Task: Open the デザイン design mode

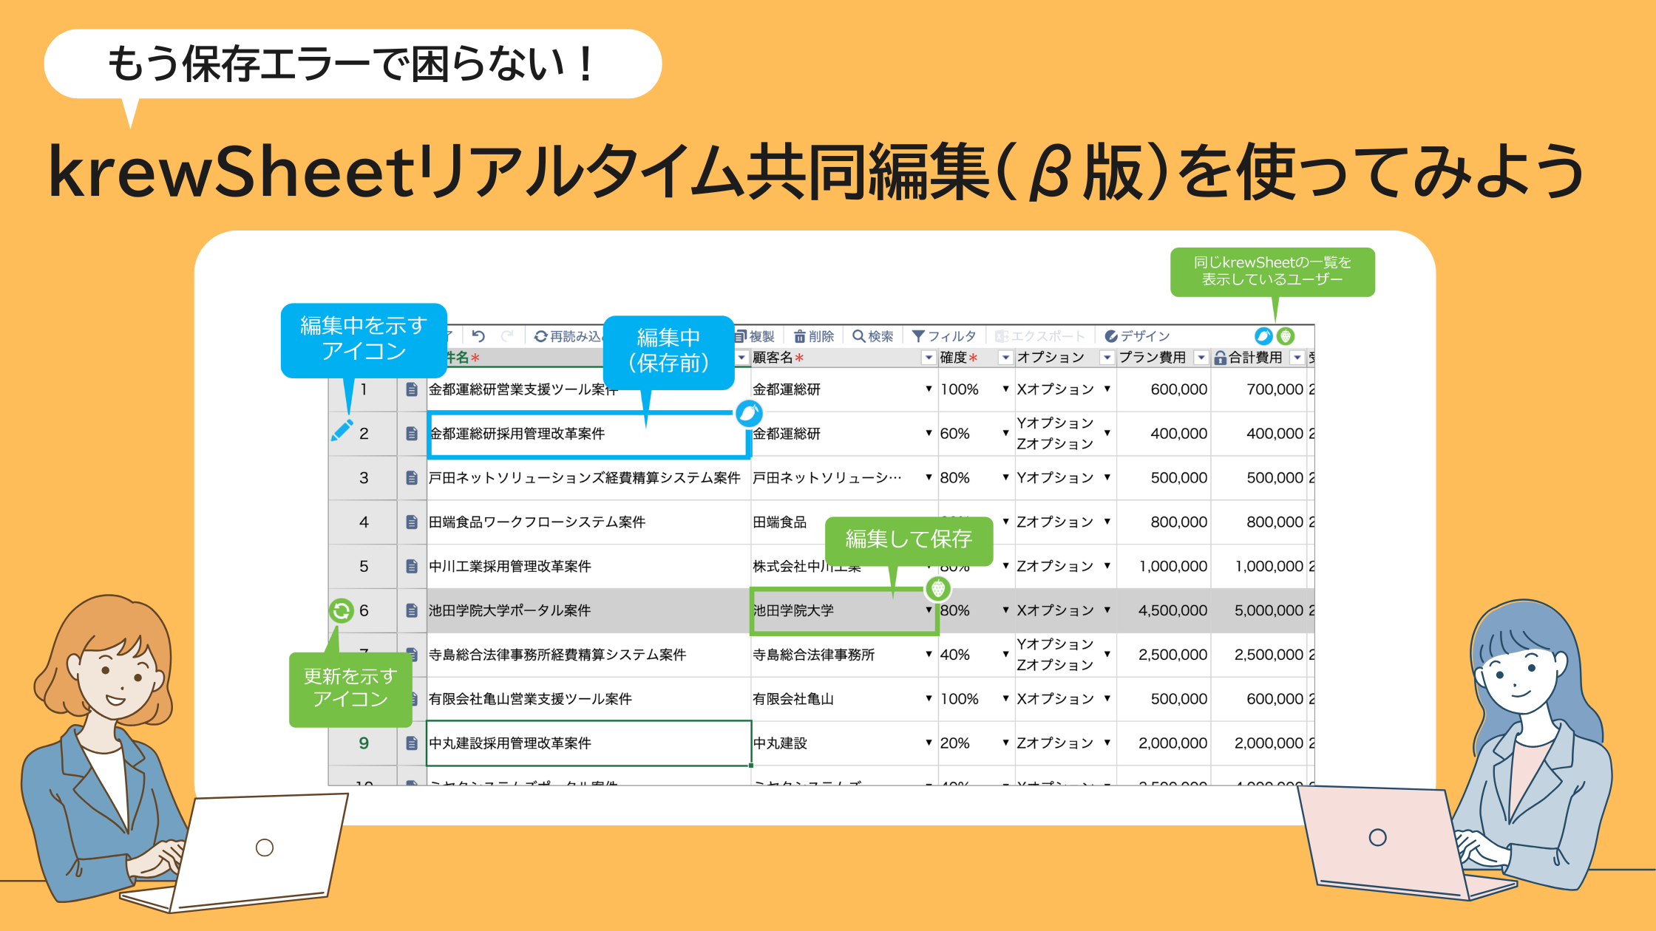Action: click(x=1137, y=336)
